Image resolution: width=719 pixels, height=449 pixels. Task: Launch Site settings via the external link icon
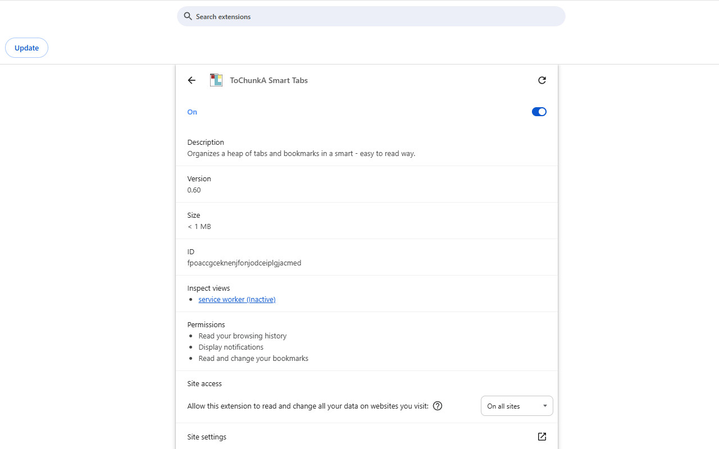[541, 437]
